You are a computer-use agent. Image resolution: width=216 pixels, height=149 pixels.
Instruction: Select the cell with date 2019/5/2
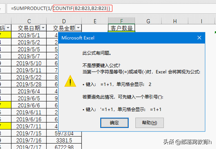click(29, 42)
